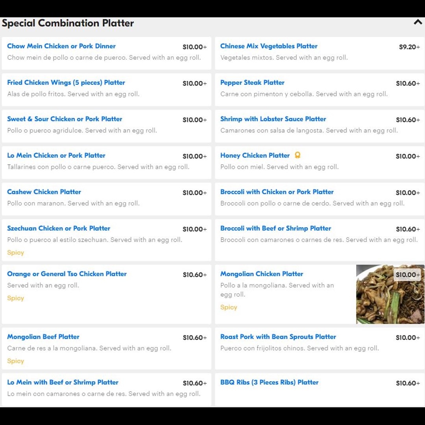Open the Mongolian Chicken Platter photo
Image resolution: width=425 pixels, height=425 pixels.
tap(390, 294)
